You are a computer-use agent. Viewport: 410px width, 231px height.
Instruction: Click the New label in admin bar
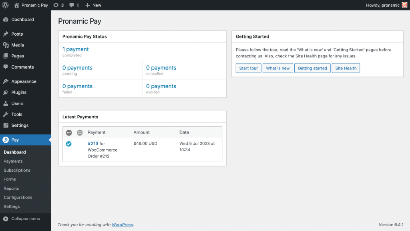pyautogui.click(x=97, y=5)
